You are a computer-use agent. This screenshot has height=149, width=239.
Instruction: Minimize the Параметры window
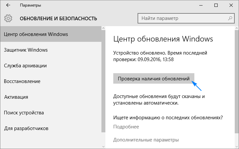point(201,6)
